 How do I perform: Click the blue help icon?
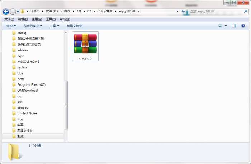coord(243,26)
